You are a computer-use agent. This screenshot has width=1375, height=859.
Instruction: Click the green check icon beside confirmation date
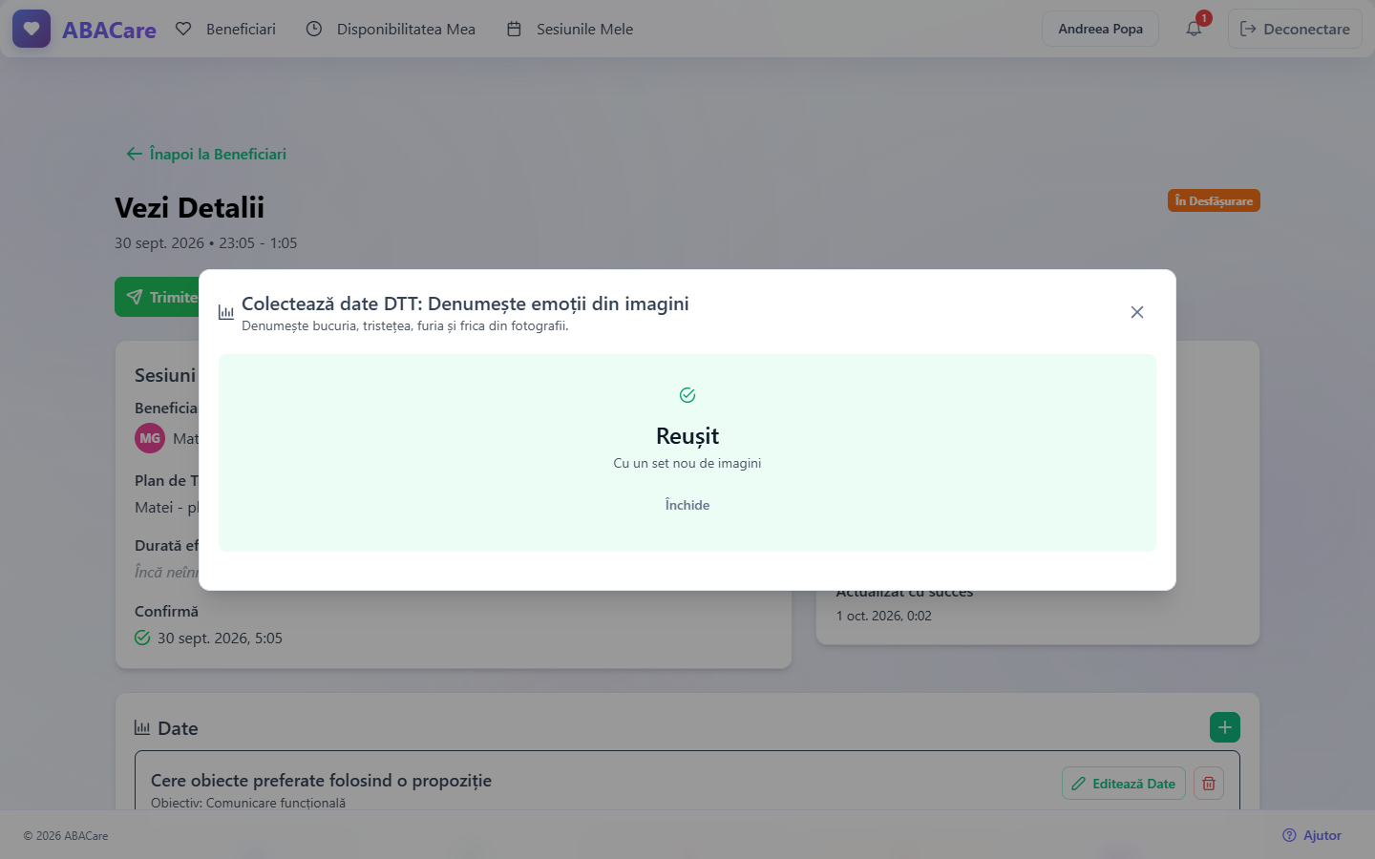pyautogui.click(x=142, y=638)
